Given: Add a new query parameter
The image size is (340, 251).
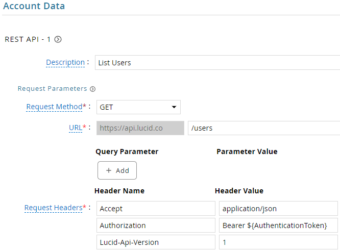Looking at the screenshot, I should (117, 170).
